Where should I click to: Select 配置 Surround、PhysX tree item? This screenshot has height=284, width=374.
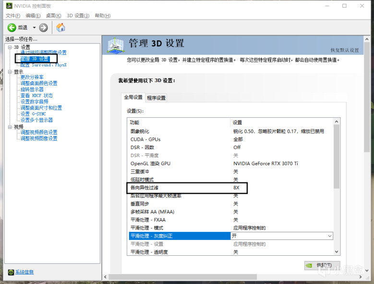[x=43, y=65]
